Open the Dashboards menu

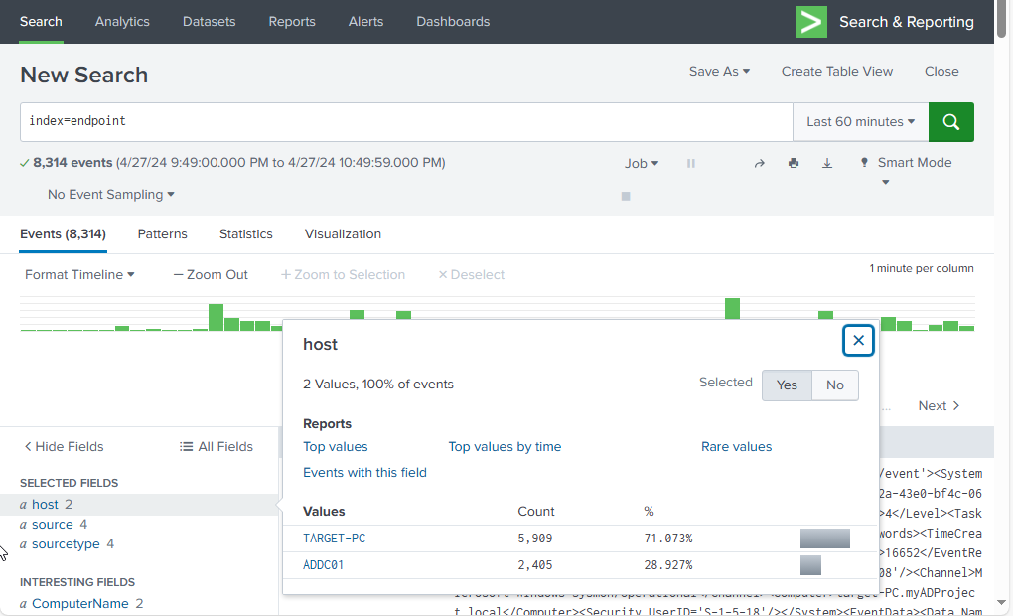point(453,21)
